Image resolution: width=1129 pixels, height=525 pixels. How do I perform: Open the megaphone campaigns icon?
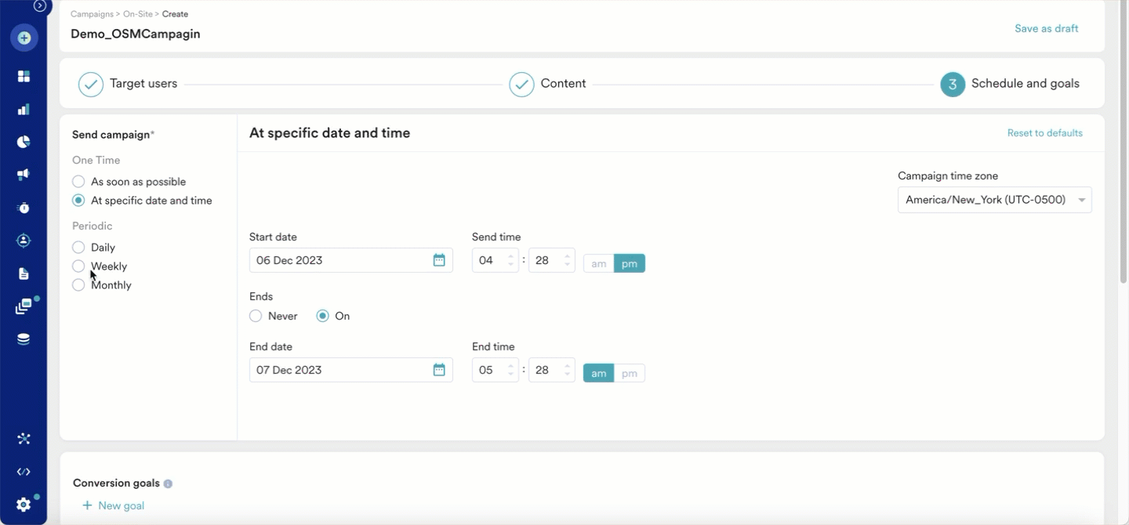pyautogui.click(x=24, y=175)
